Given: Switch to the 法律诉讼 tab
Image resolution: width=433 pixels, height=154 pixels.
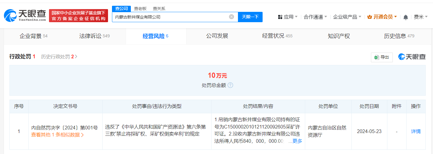Looking at the screenshot, I should (x=94, y=36).
